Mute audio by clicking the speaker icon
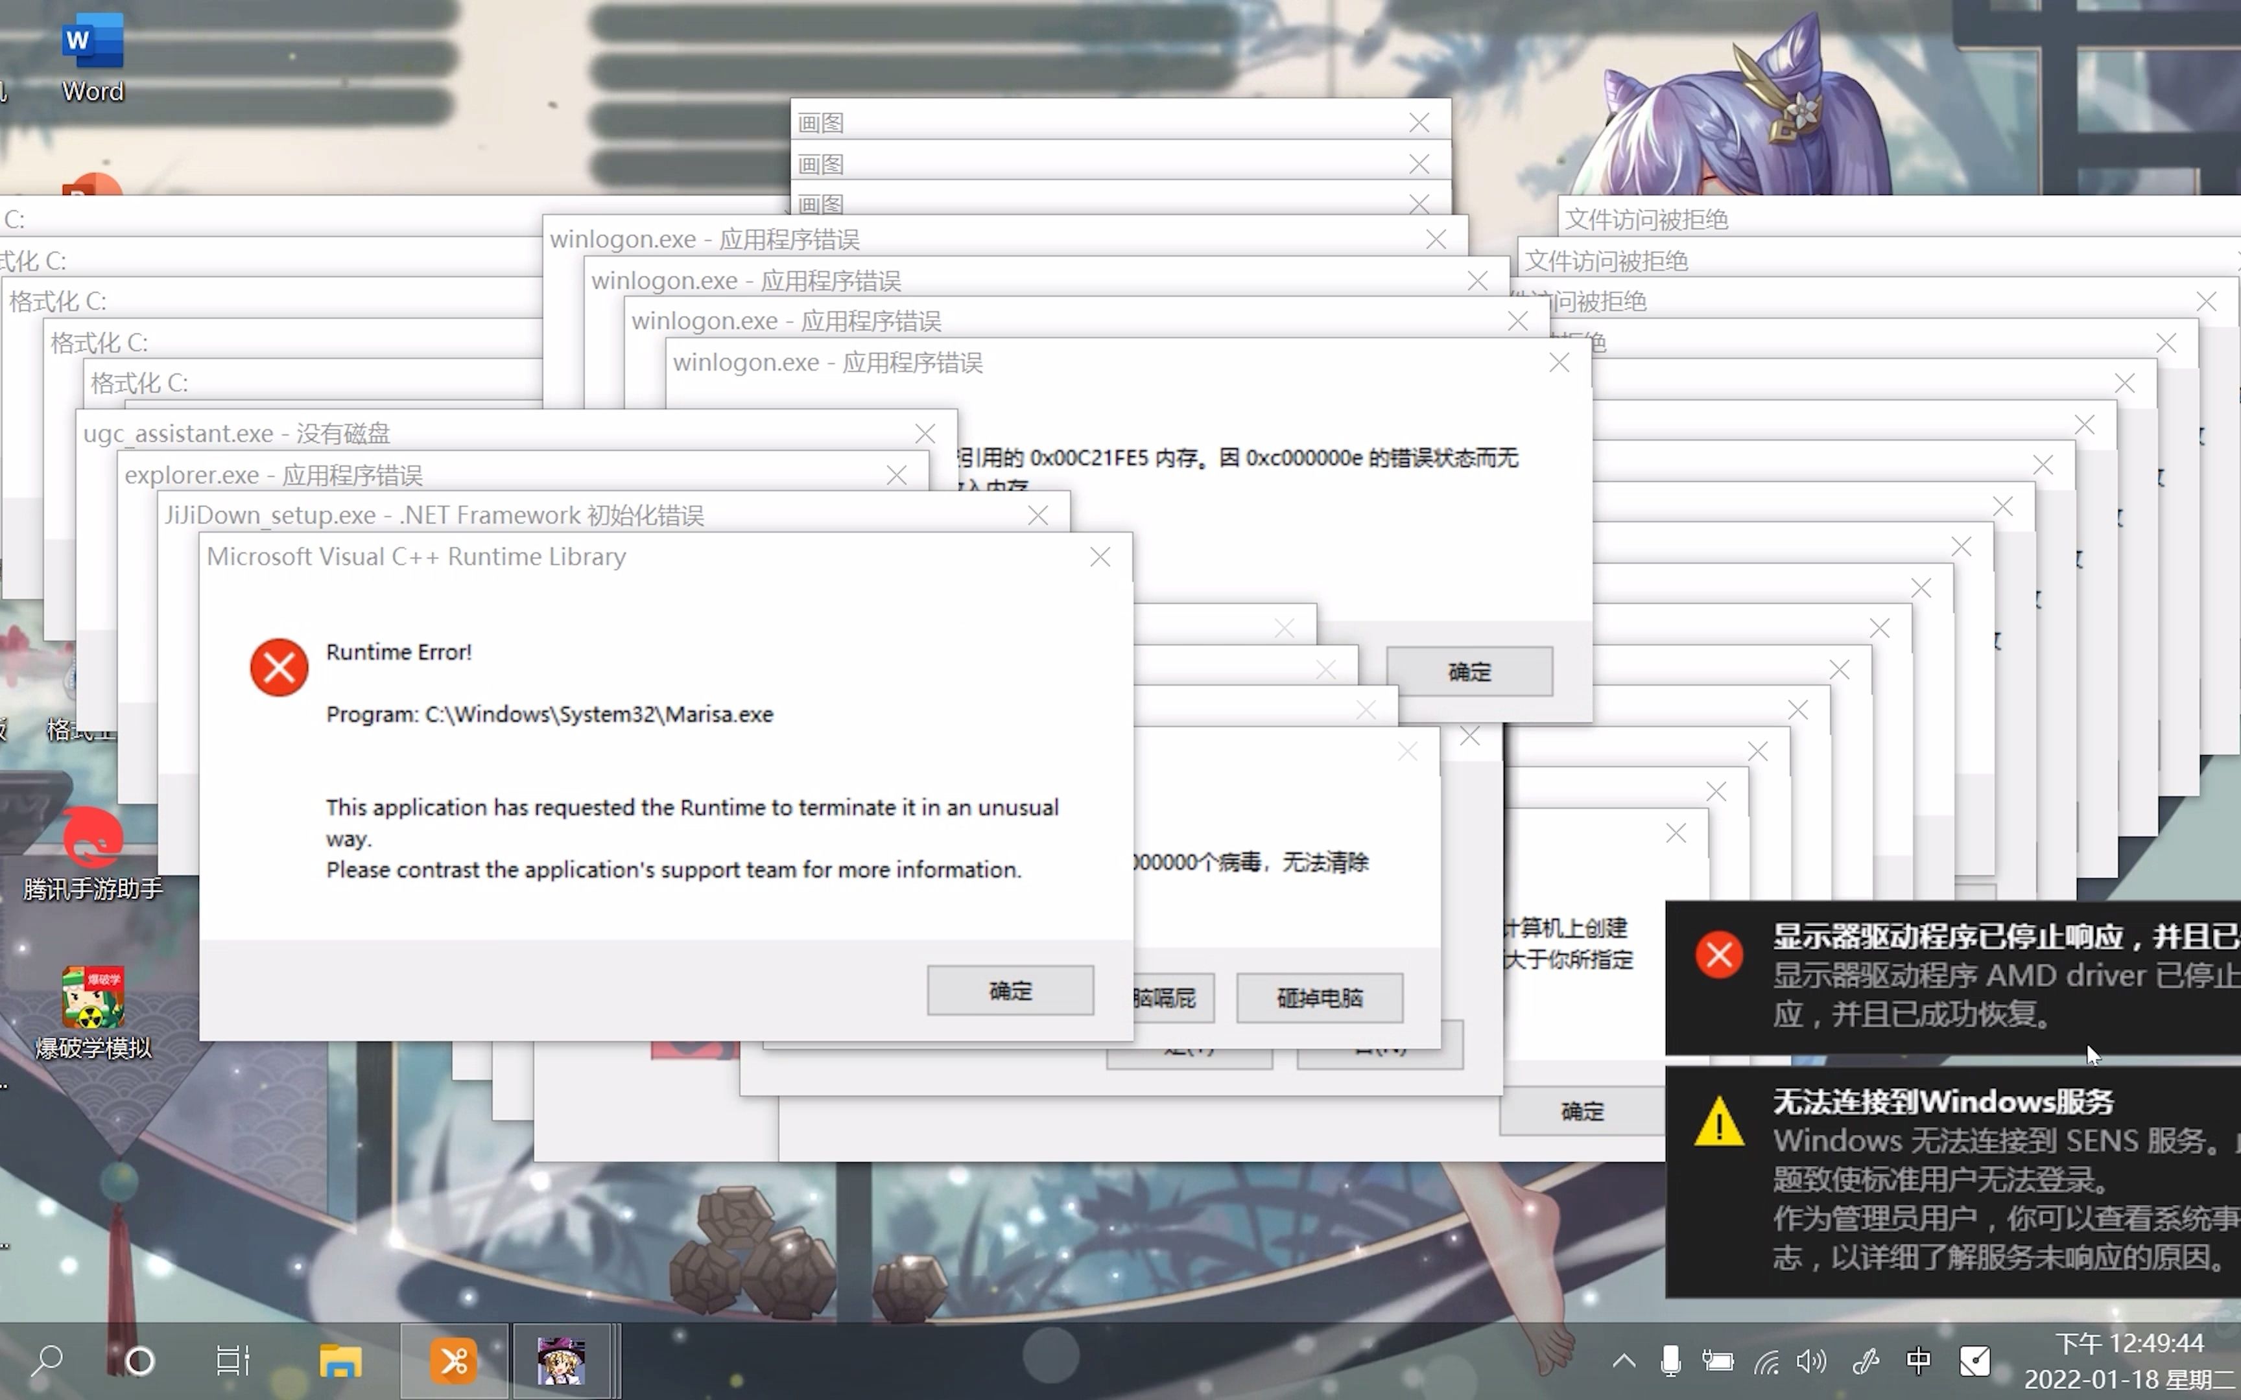This screenshot has width=2241, height=1400. point(1810,1361)
